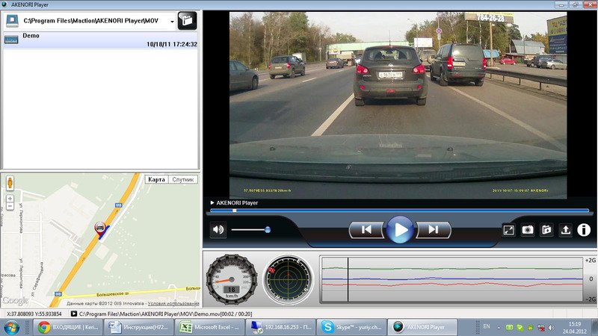Switch to the Chrome taskbar window
Viewport: 598px width, 336px height.
tap(68, 327)
